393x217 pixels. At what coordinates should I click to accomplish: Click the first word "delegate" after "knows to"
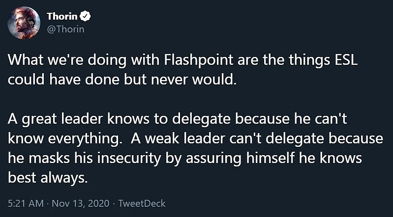tap(202, 120)
